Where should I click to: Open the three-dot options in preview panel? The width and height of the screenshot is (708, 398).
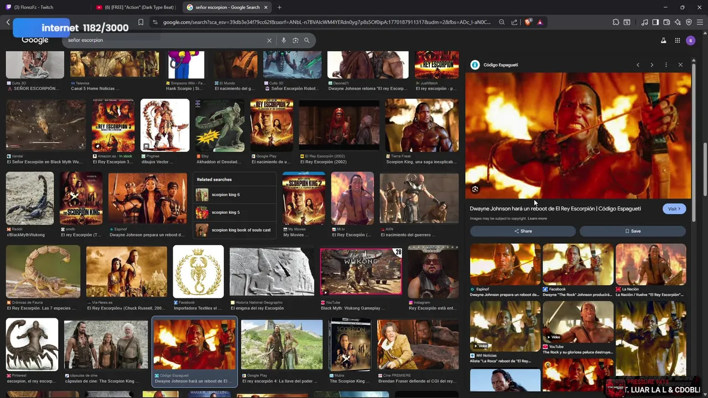pos(666,65)
